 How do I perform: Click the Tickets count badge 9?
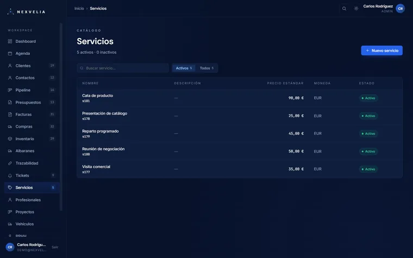[53, 175]
